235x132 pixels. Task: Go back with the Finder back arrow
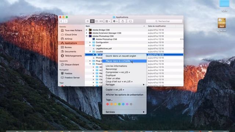(x=61, y=21)
